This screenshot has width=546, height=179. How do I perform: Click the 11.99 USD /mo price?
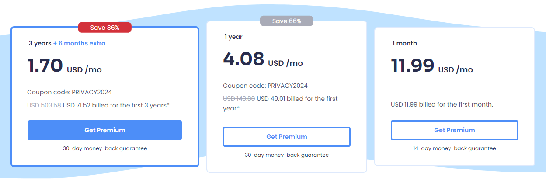pos(432,65)
